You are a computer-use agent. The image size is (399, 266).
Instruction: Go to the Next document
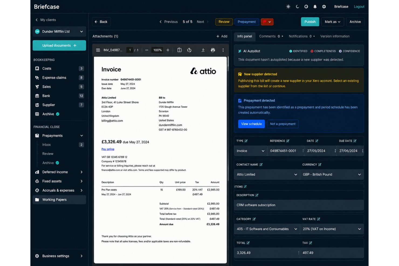(x=202, y=22)
